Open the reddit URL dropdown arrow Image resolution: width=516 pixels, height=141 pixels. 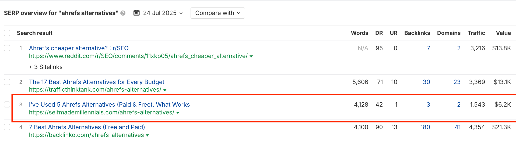coord(251,56)
